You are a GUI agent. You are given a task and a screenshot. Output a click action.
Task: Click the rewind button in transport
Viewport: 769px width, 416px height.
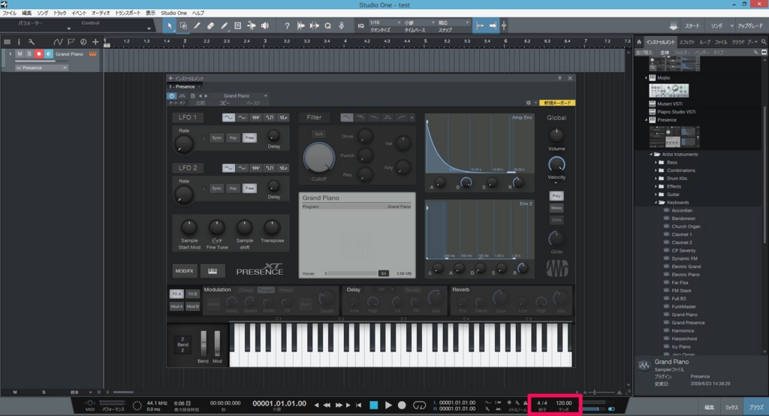click(327, 405)
